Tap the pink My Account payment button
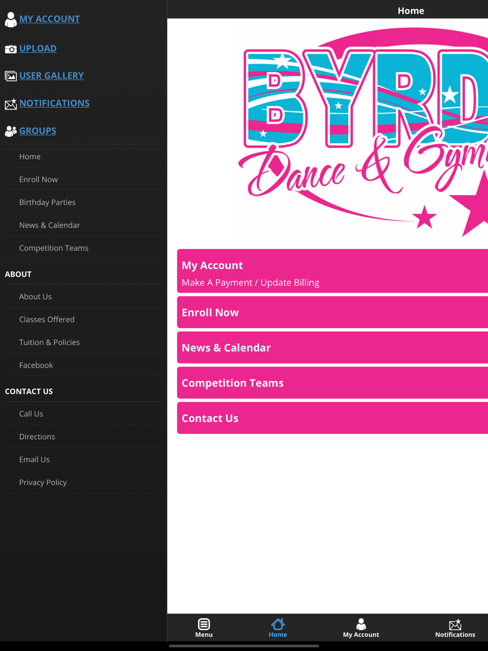Viewport: 488px width, 651px height. [x=332, y=271]
